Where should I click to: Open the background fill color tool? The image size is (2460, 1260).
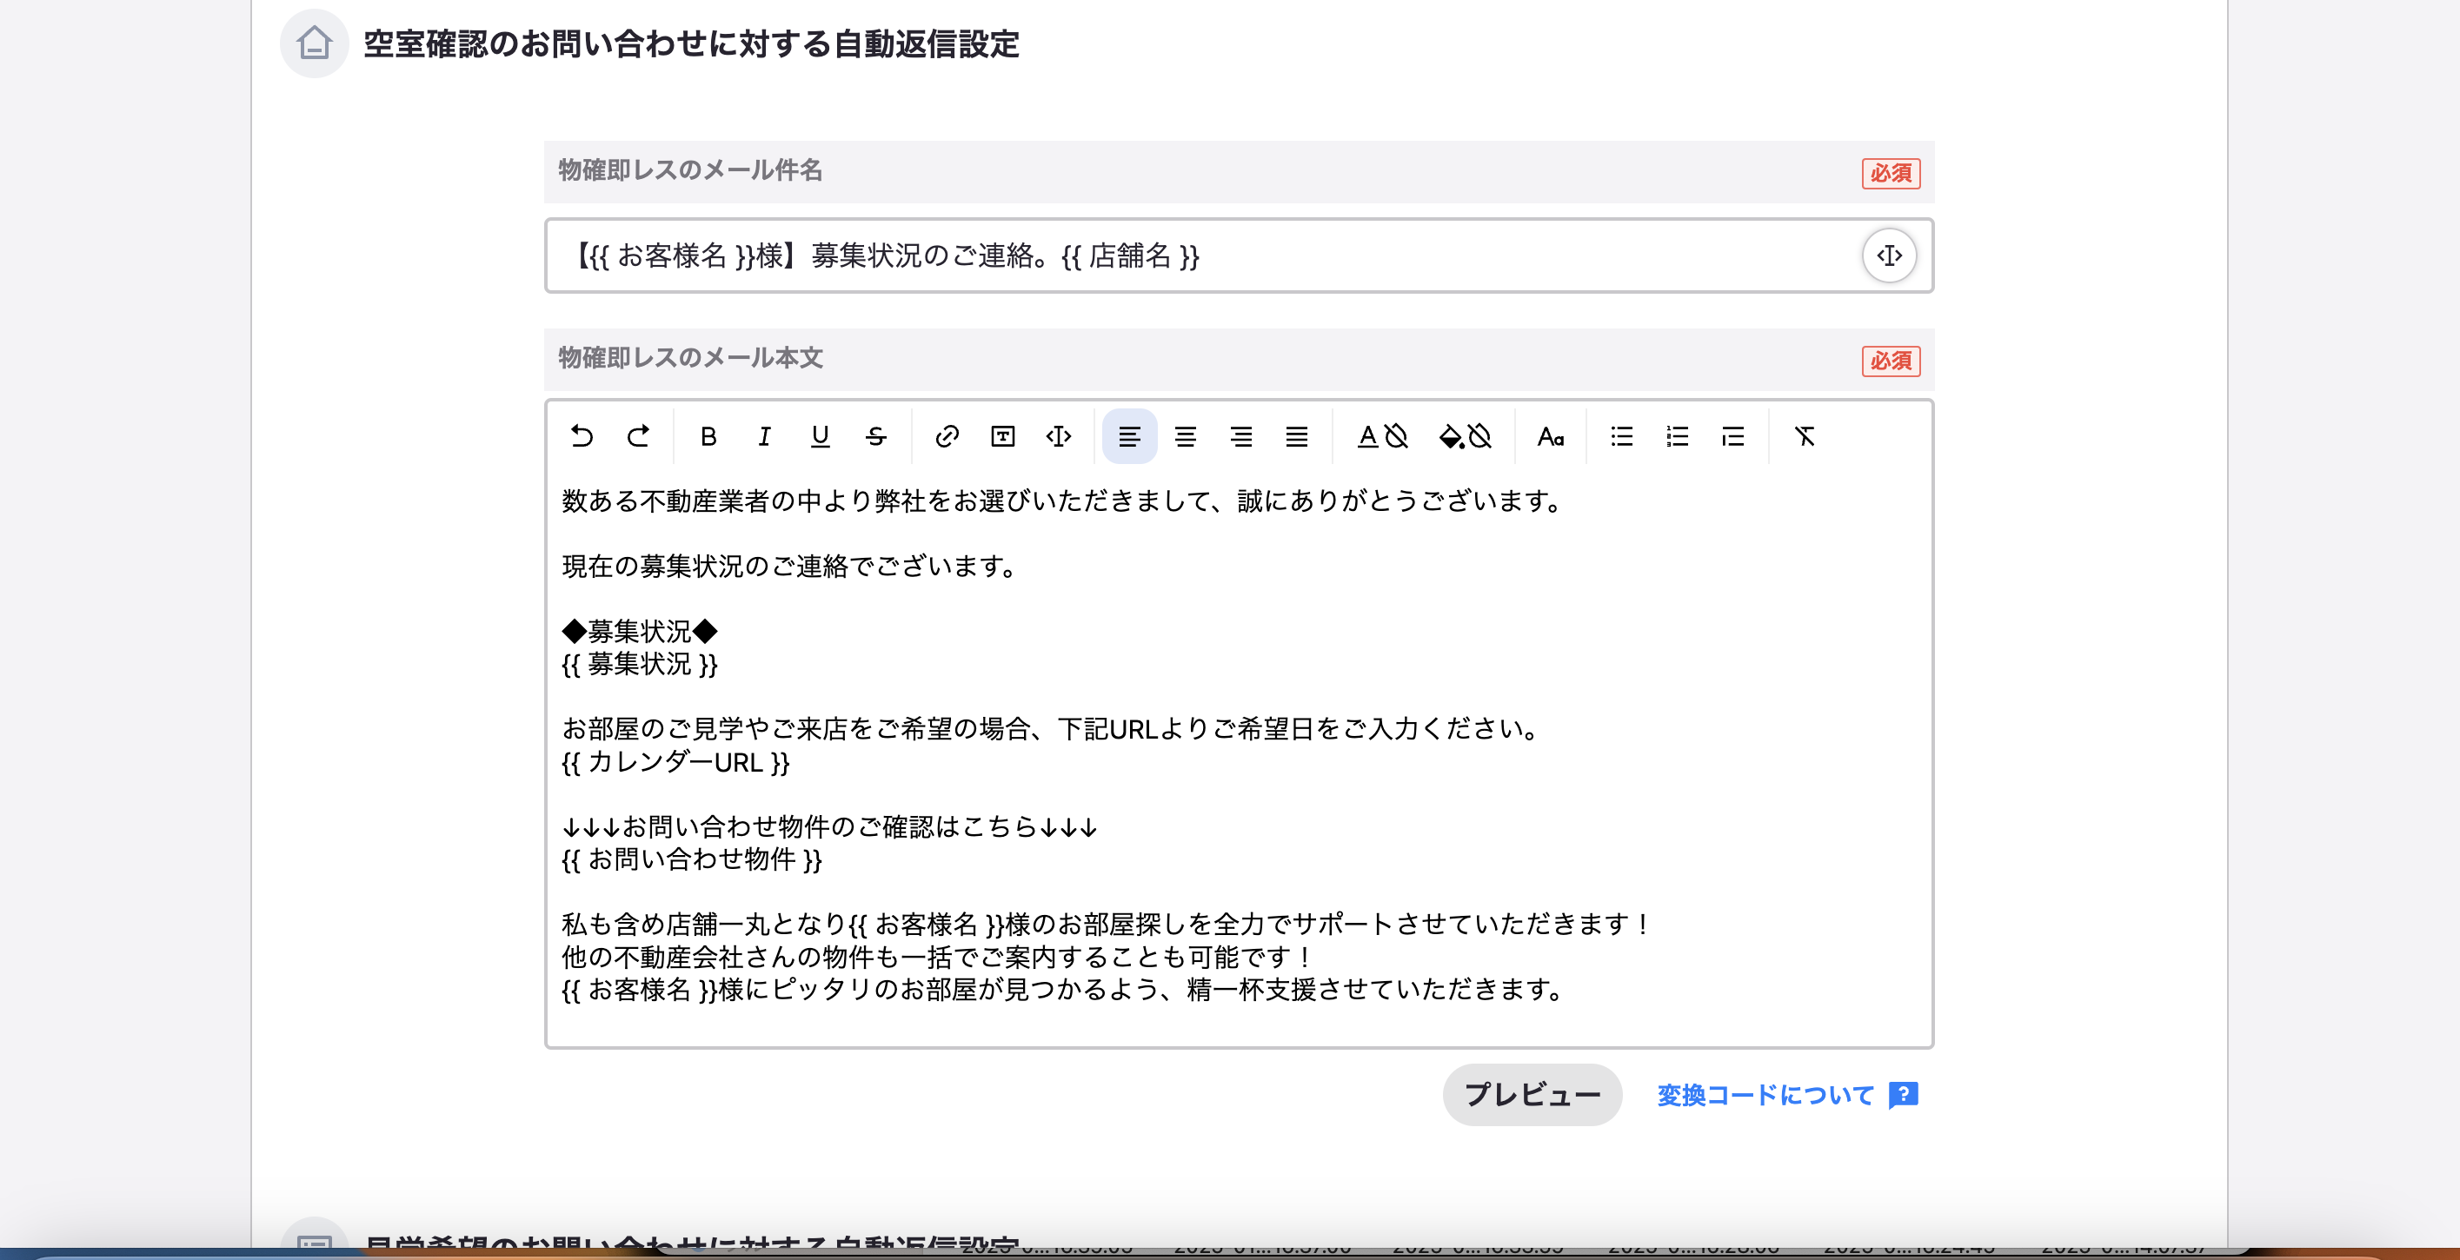tap(1465, 436)
